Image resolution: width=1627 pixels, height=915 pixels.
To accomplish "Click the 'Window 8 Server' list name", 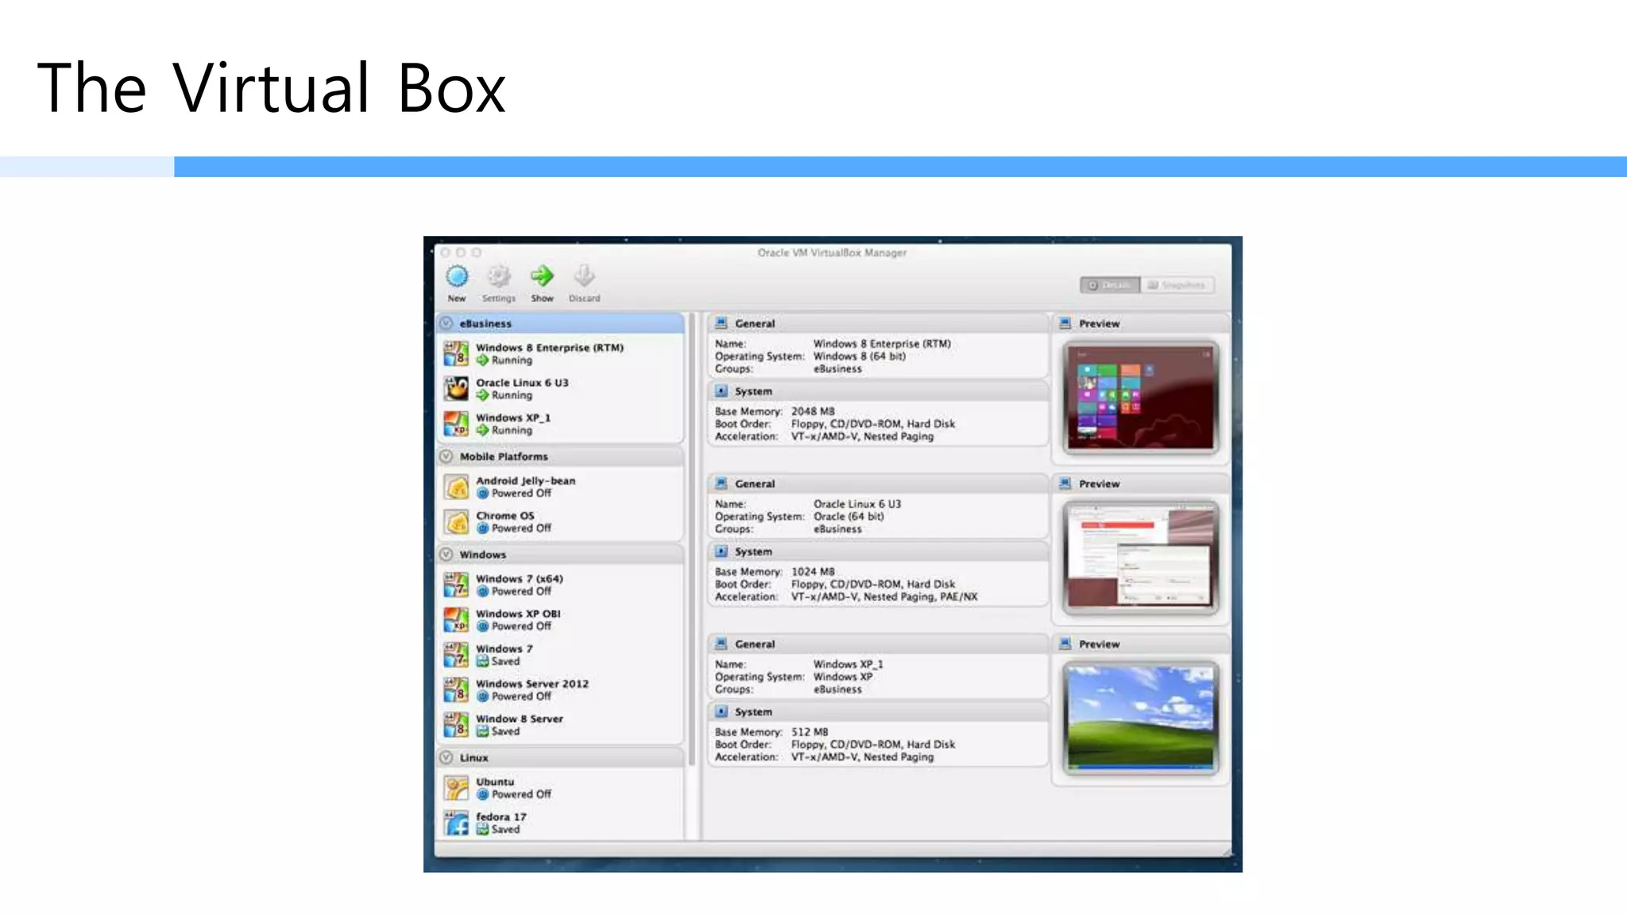I will 520,719.
